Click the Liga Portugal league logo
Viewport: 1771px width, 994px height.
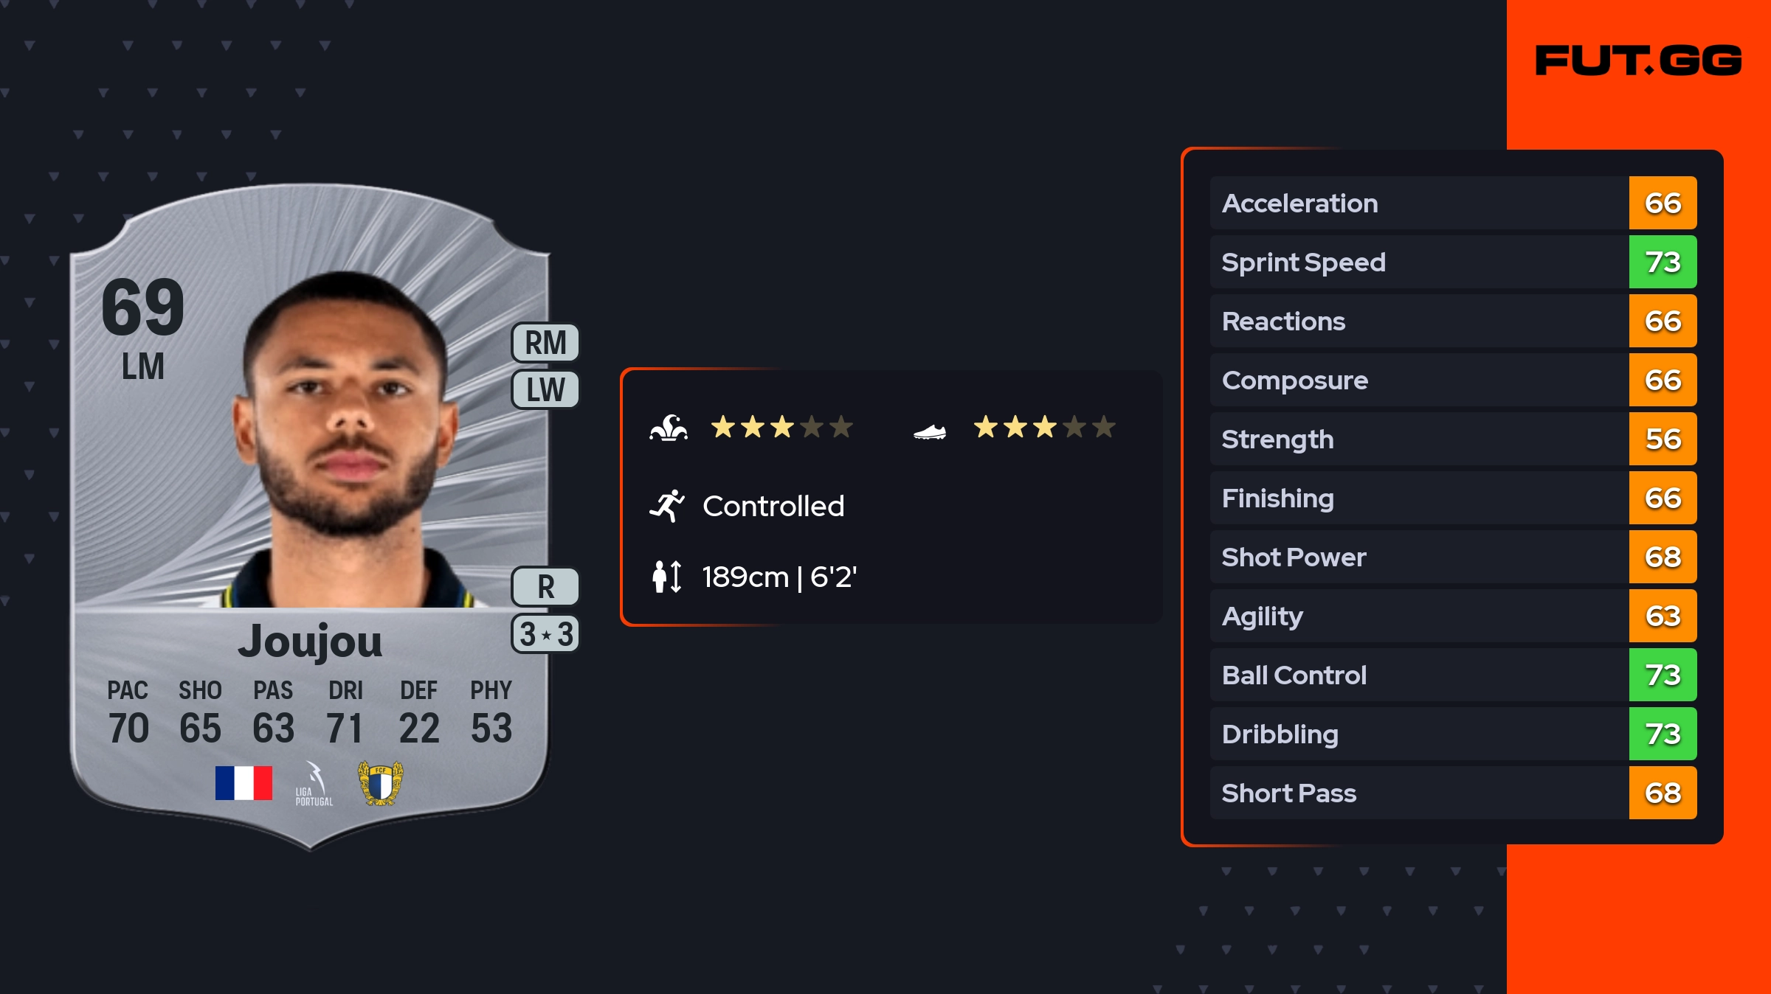(x=314, y=784)
